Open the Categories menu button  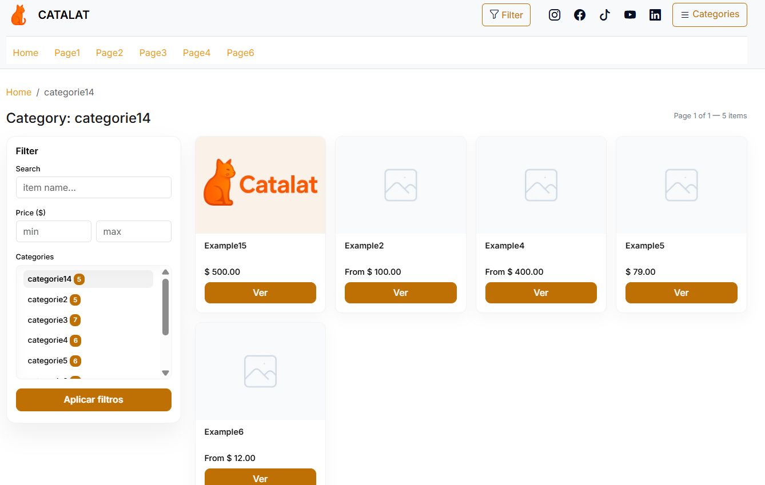point(710,15)
